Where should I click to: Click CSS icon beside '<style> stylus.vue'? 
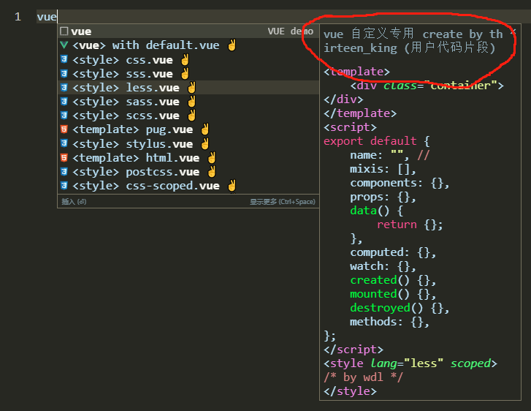click(x=64, y=143)
